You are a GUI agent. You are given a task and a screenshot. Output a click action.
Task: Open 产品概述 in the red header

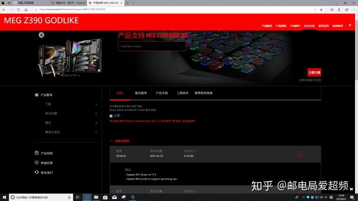267,26
